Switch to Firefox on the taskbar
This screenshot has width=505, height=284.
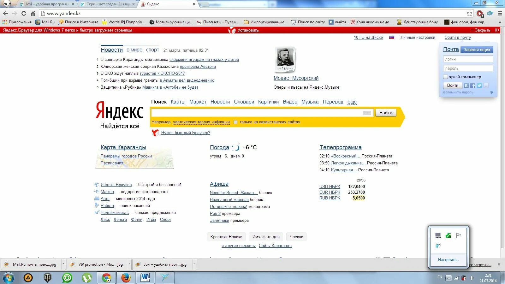[x=126, y=278]
